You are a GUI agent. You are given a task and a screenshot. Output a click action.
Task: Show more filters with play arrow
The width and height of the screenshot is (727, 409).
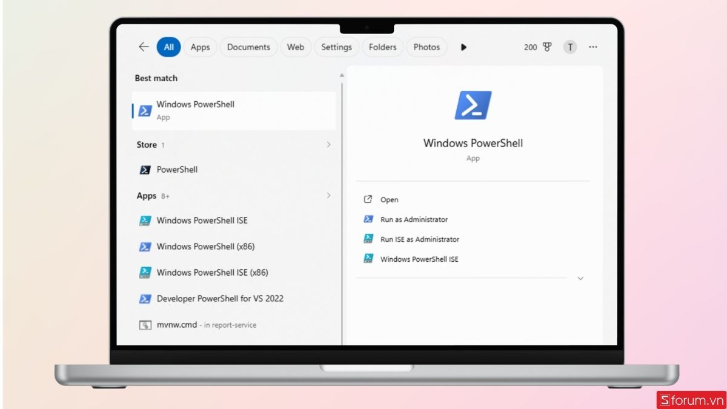463,47
